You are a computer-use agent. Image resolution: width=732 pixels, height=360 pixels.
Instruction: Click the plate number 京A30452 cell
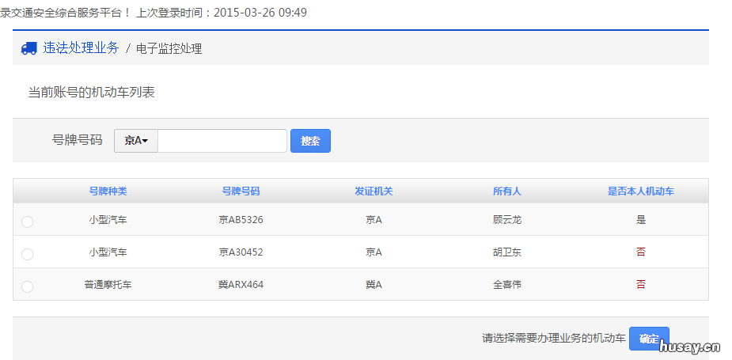(x=241, y=252)
